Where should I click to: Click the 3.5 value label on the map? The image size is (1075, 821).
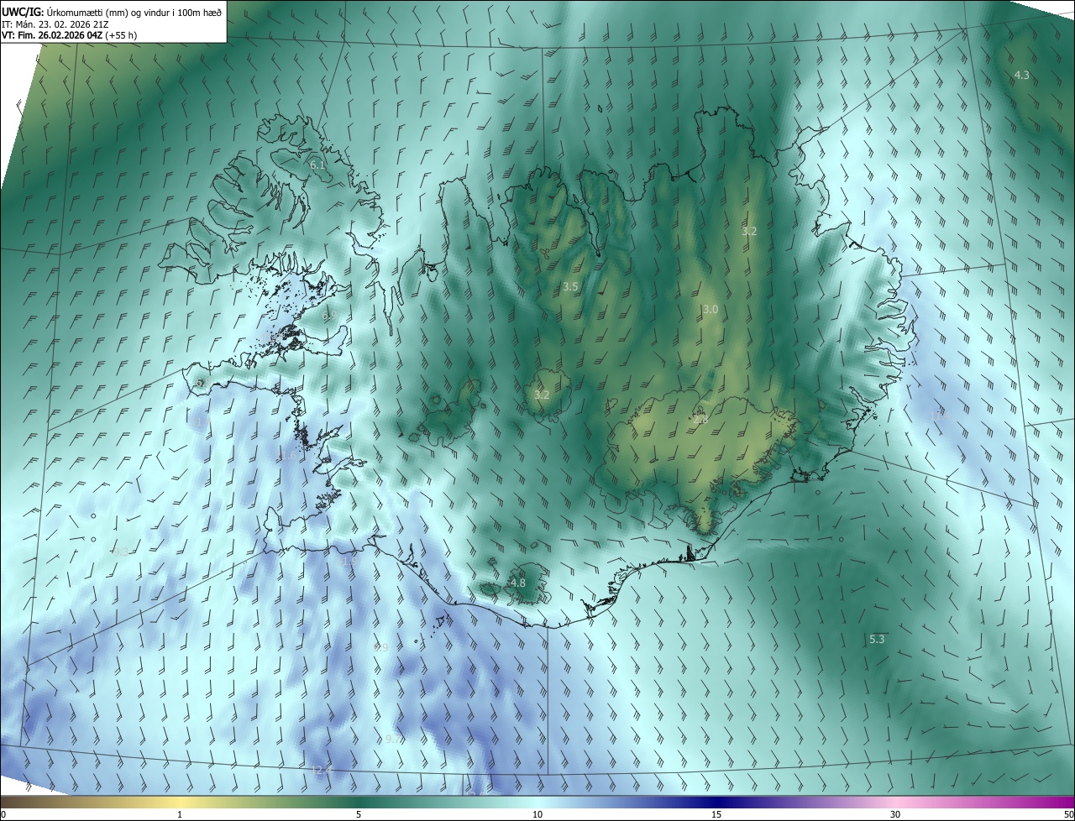click(570, 287)
